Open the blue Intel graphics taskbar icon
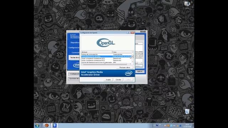 click(55, 126)
